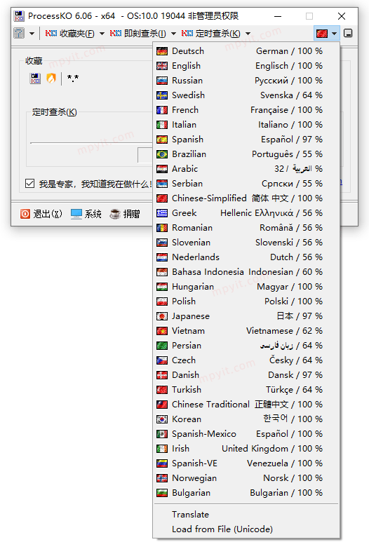Click the *.* favorites entry

click(x=73, y=79)
